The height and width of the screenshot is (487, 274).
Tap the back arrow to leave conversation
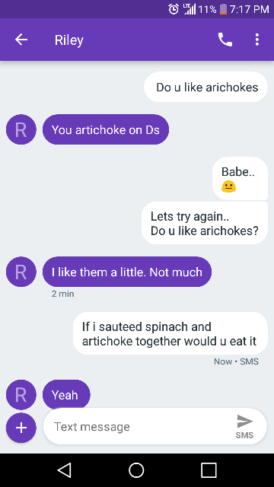point(21,40)
